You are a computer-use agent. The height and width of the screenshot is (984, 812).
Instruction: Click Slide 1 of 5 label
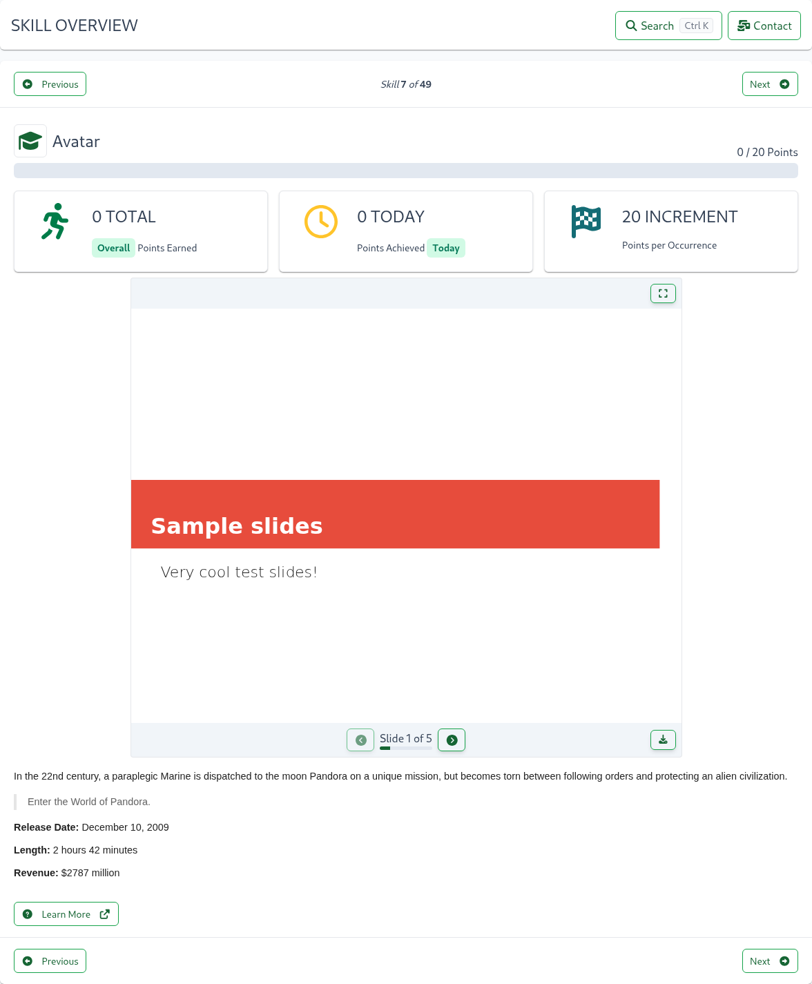(406, 738)
